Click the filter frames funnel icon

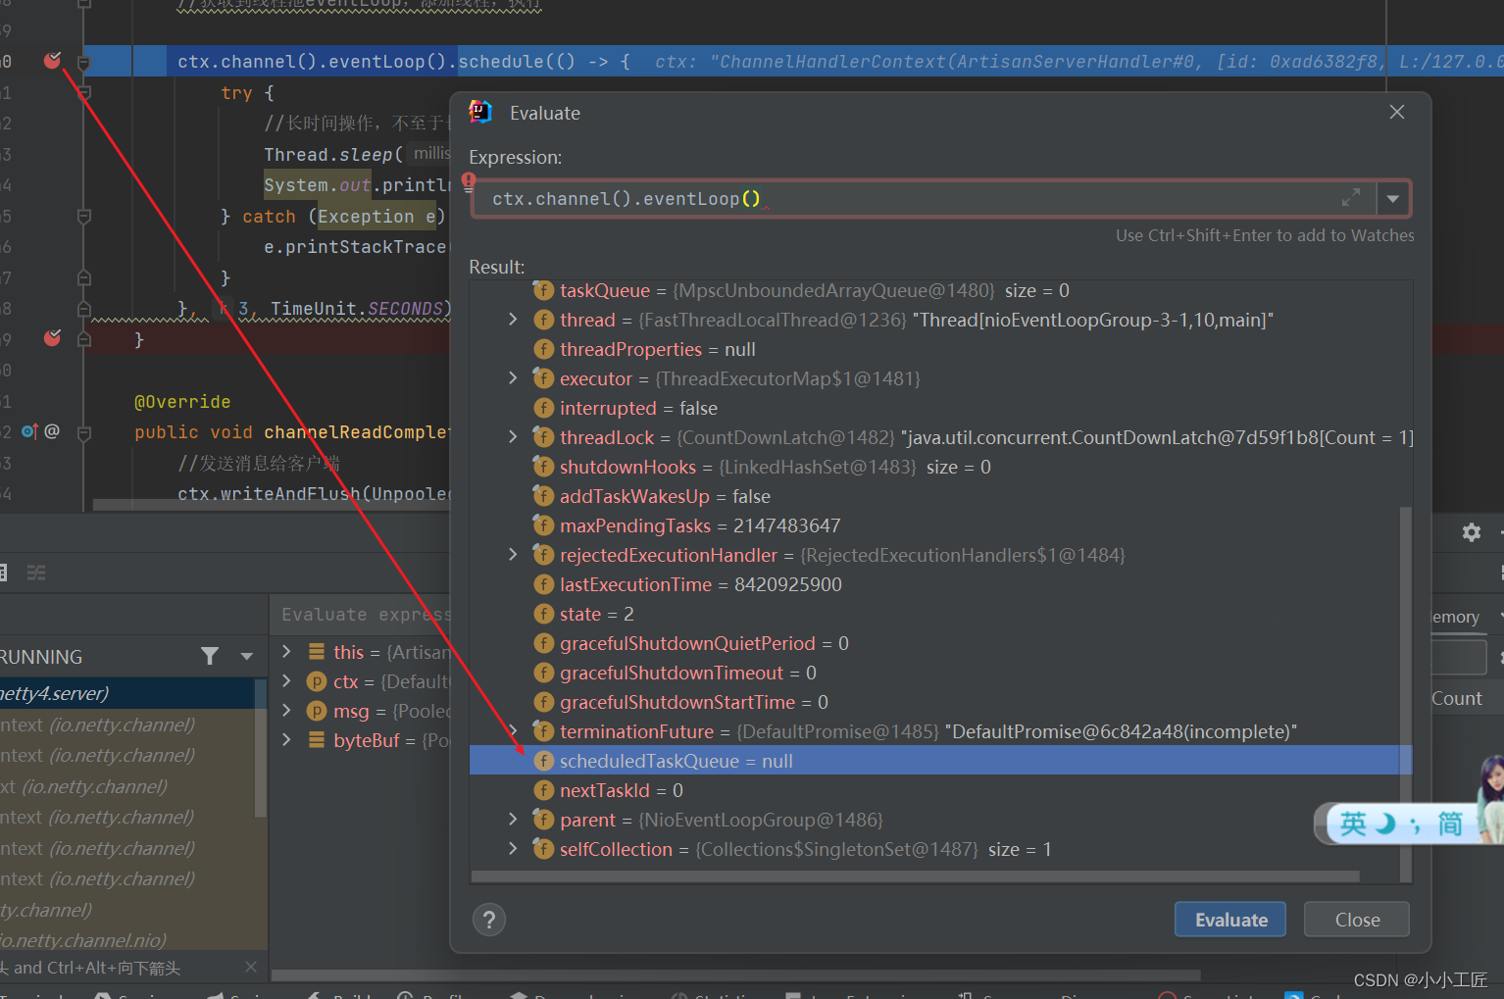[210, 656]
